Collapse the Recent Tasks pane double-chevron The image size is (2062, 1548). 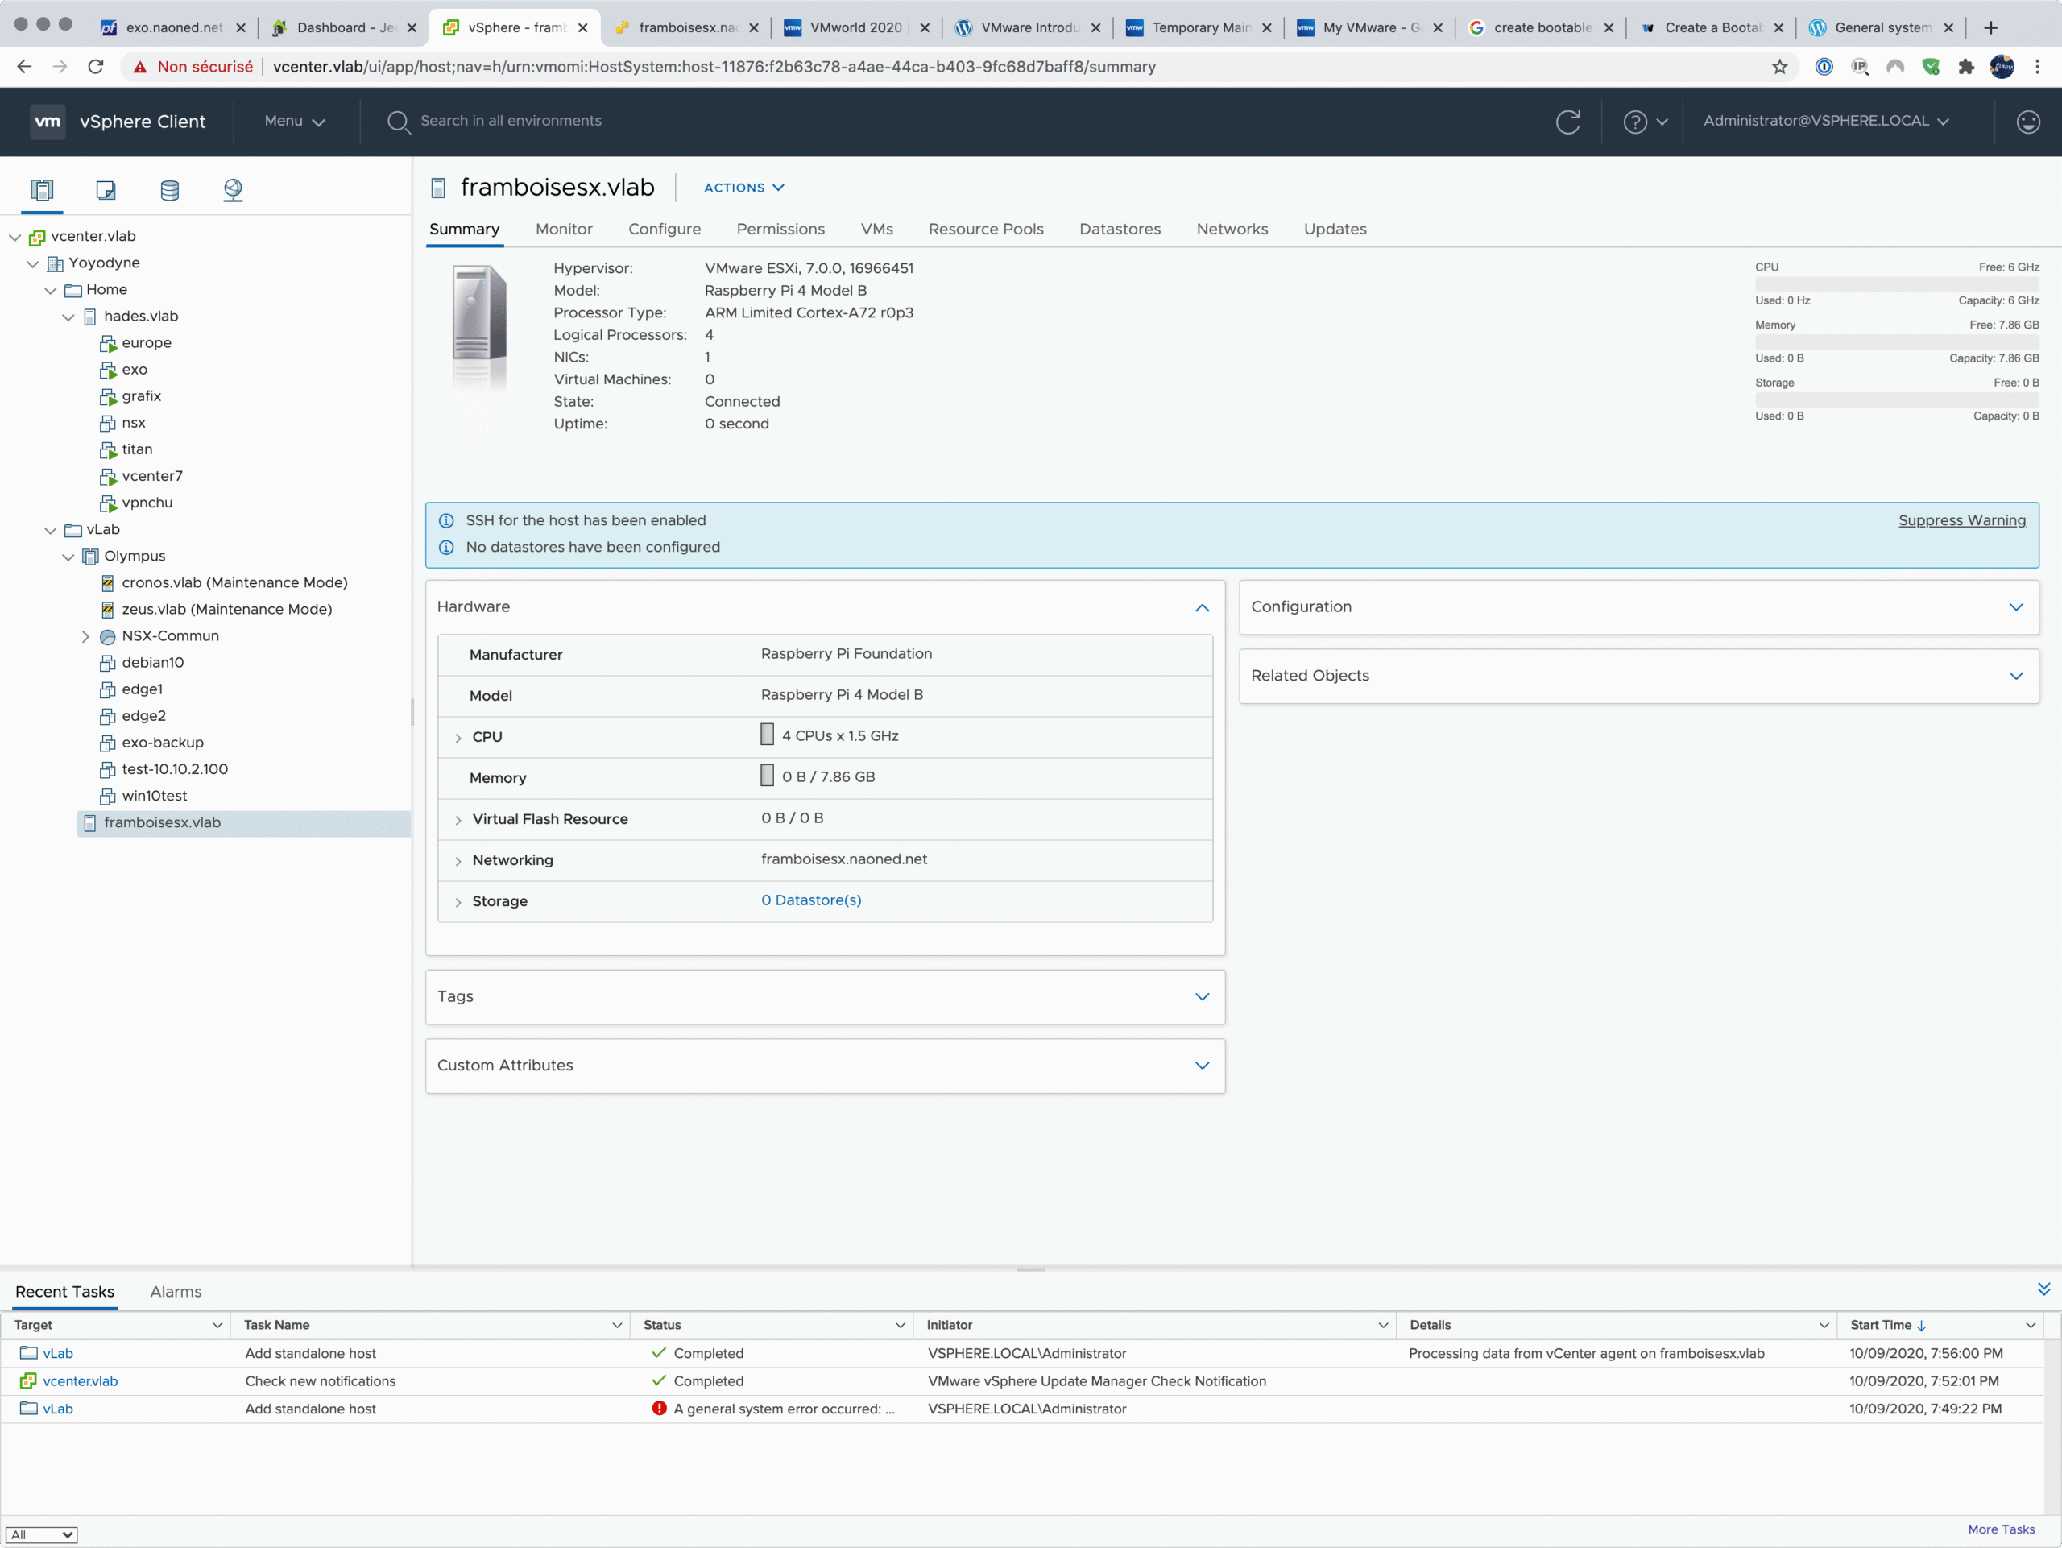pos(2043,1289)
